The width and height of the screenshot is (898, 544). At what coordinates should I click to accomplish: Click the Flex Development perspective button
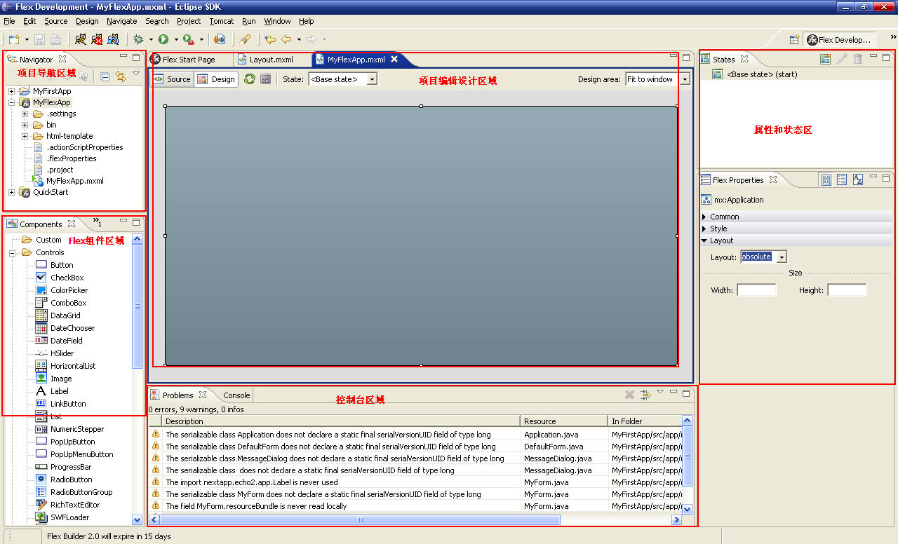(840, 40)
